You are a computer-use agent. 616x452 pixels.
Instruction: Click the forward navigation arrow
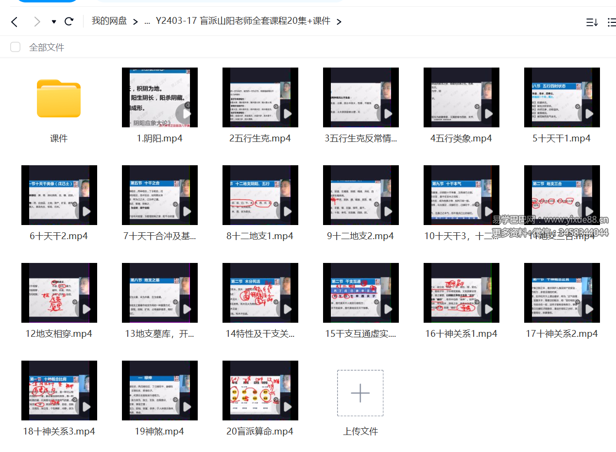pyautogui.click(x=37, y=21)
